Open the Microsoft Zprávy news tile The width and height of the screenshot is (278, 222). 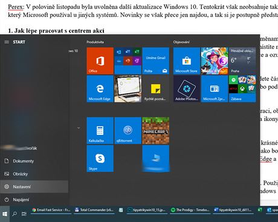[x=215, y=89]
